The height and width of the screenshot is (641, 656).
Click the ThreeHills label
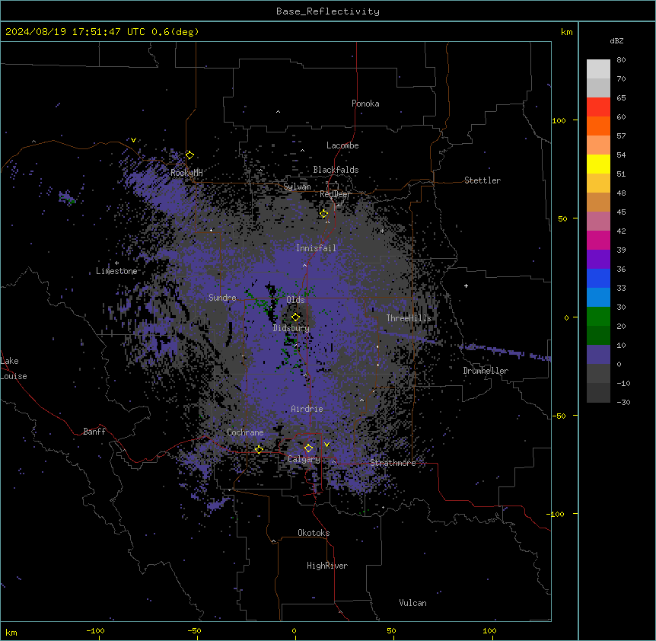[409, 318]
